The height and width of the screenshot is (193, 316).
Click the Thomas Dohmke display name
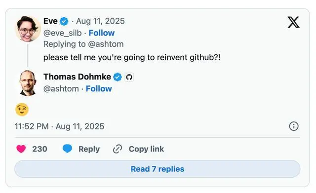pos(77,77)
